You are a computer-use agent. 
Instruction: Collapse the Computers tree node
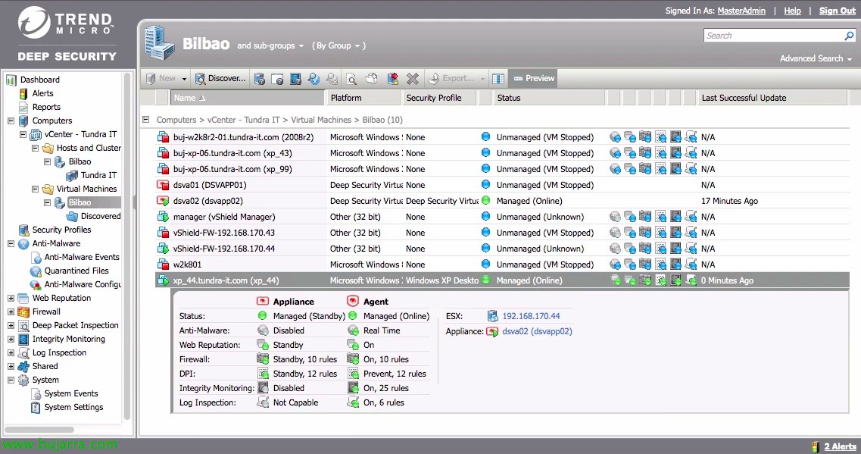tap(11, 121)
